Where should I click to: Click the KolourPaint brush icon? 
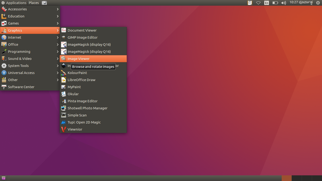click(64, 73)
